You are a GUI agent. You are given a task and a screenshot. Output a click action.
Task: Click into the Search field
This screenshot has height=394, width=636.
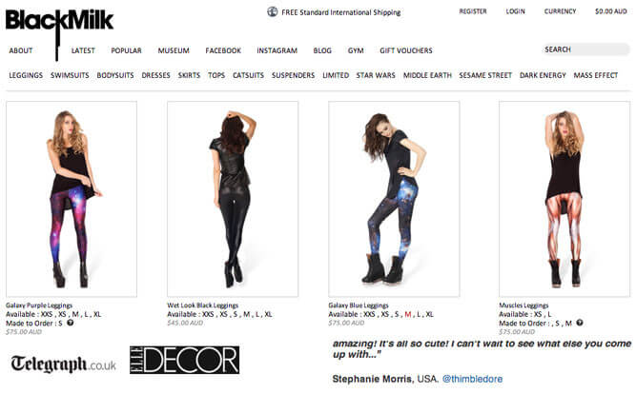[585, 49]
